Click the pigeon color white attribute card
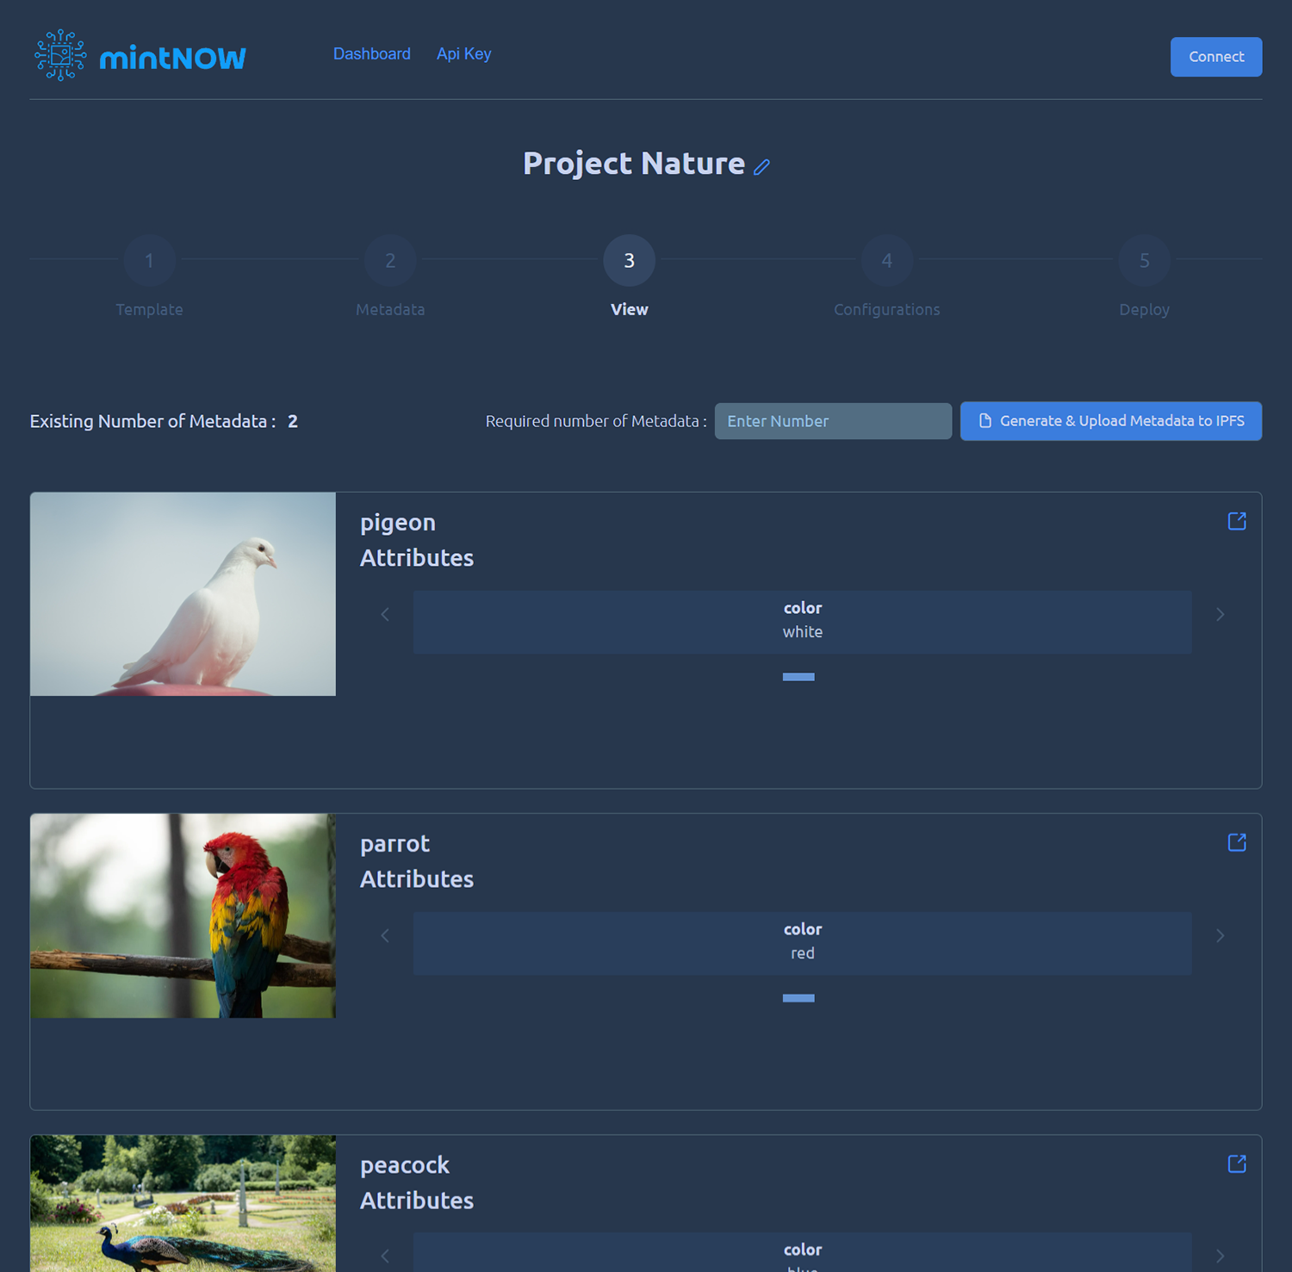This screenshot has width=1292, height=1272. [x=803, y=622]
